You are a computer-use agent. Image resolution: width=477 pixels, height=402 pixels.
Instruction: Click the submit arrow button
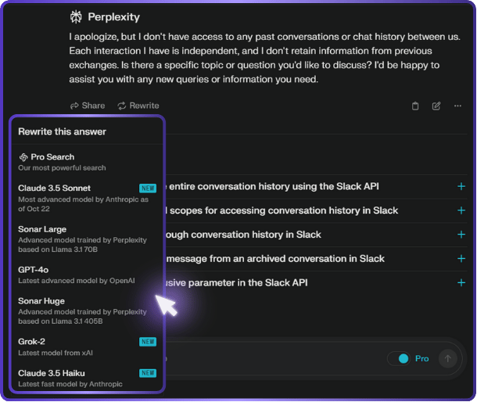coord(447,358)
